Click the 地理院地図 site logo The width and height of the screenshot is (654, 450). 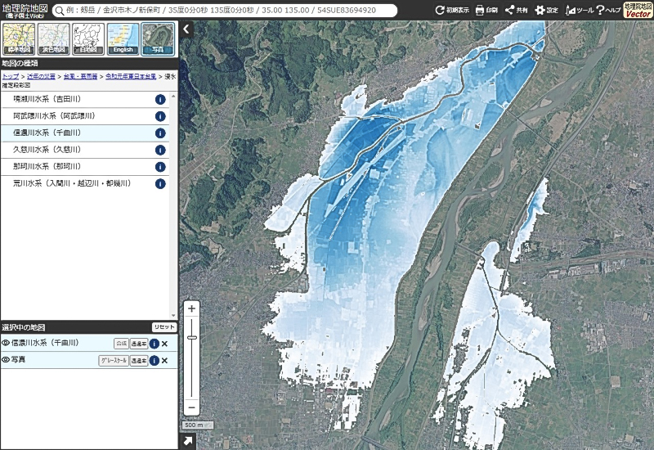[25, 10]
